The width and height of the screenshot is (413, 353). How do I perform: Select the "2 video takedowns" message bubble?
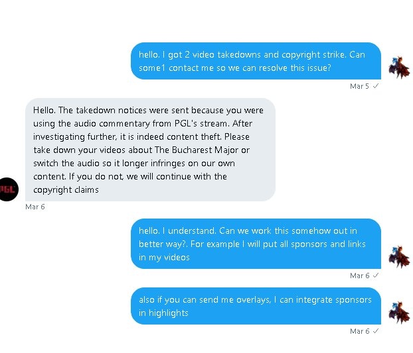click(256, 61)
